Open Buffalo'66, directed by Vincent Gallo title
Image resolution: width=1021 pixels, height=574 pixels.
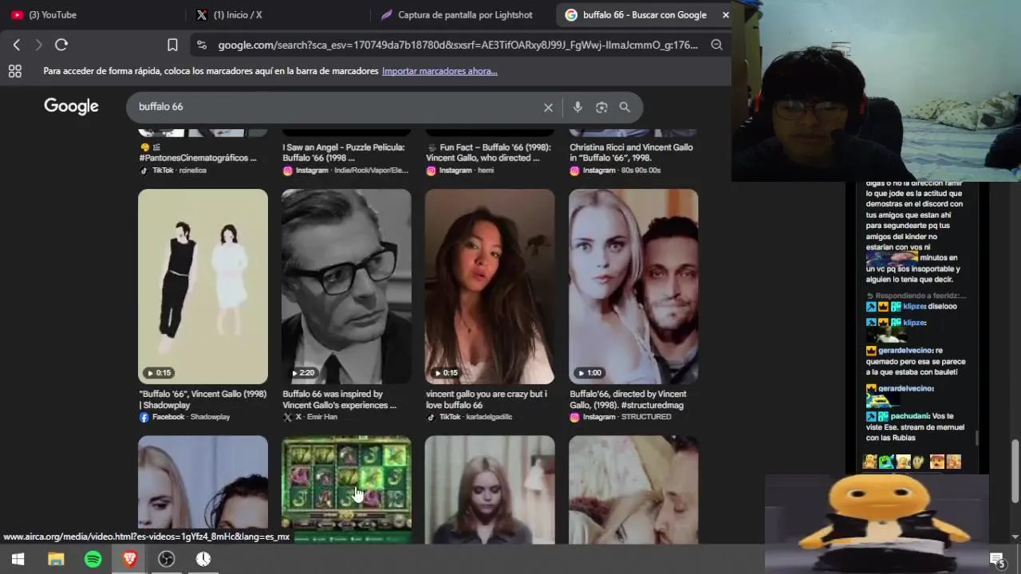click(x=629, y=399)
